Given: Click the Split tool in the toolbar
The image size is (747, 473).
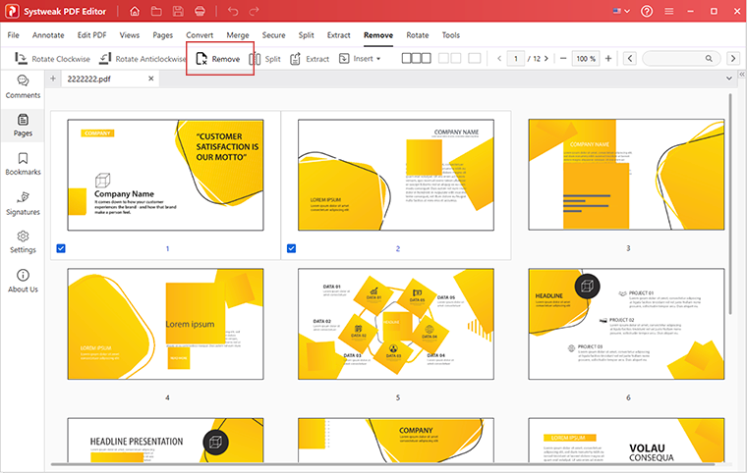Looking at the screenshot, I should point(264,59).
